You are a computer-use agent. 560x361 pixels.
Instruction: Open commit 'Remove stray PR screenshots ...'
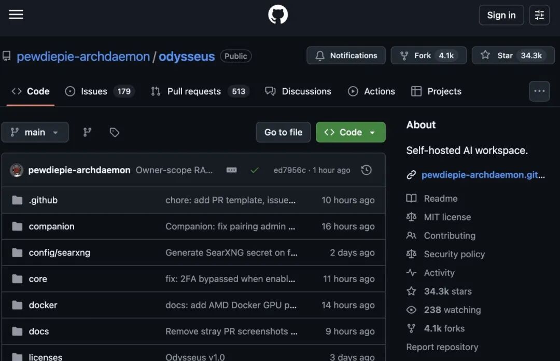pos(231,331)
